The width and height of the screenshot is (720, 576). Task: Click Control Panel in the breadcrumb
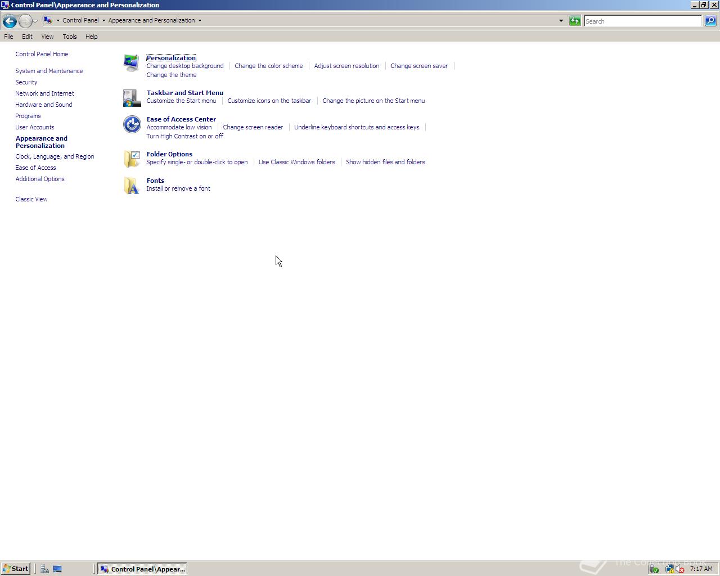tap(80, 20)
